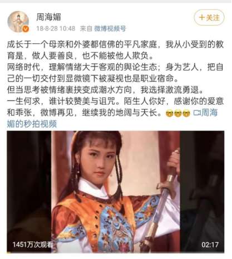This screenshot has height=259, width=232.
Task: Click the plus icon inside 关注 button
Action: [202, 18]
